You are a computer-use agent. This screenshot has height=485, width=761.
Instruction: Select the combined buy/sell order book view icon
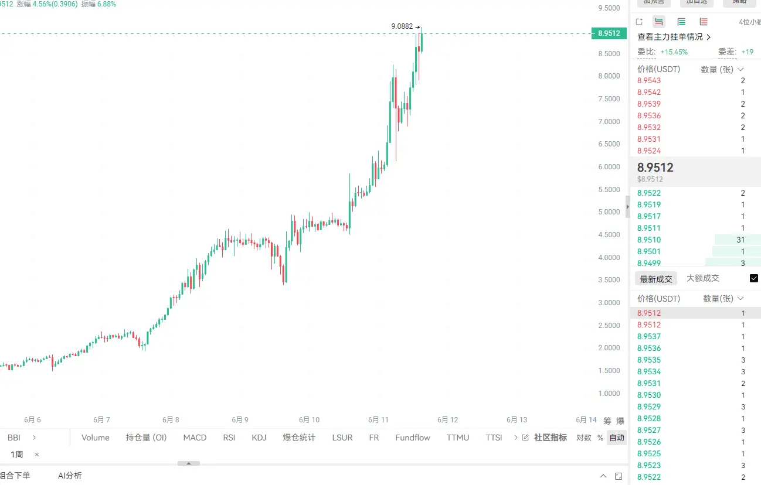coord(659,22)
